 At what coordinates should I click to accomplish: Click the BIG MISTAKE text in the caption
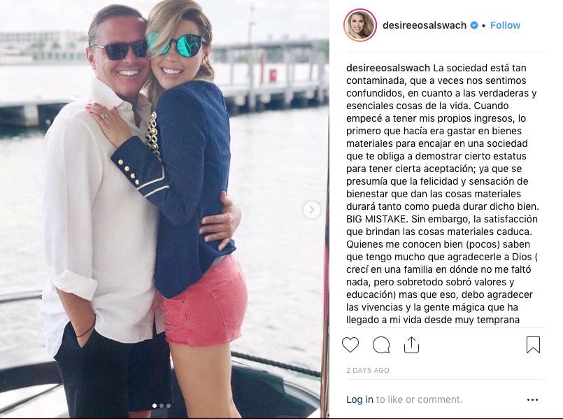click(377, 219)
